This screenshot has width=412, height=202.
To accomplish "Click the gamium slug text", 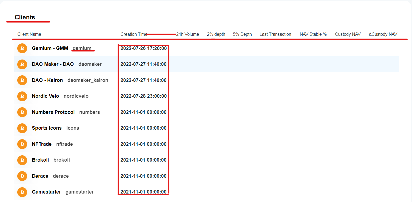I will pos(82,49).
